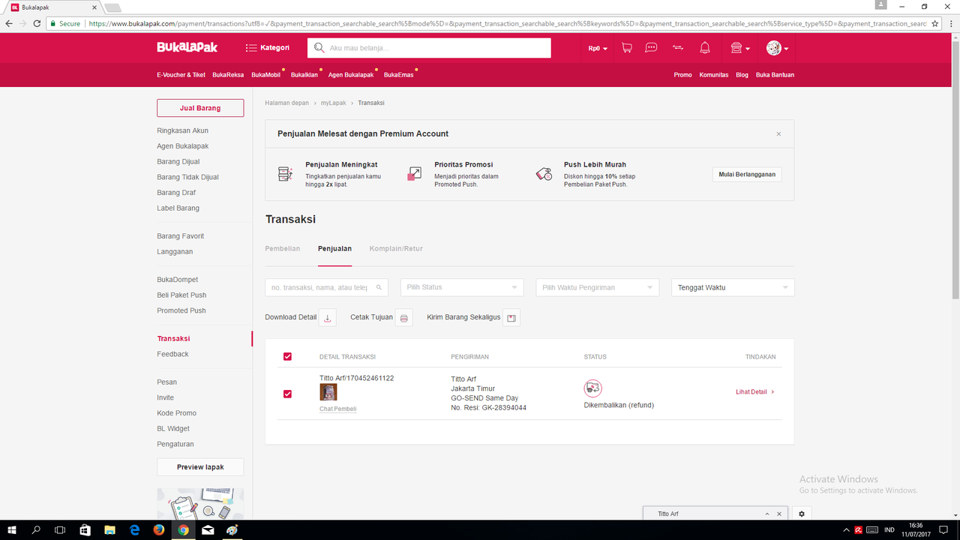Open chat settings gear icon
This screenshot has width=960, height=540.
(x=802, y=514)
